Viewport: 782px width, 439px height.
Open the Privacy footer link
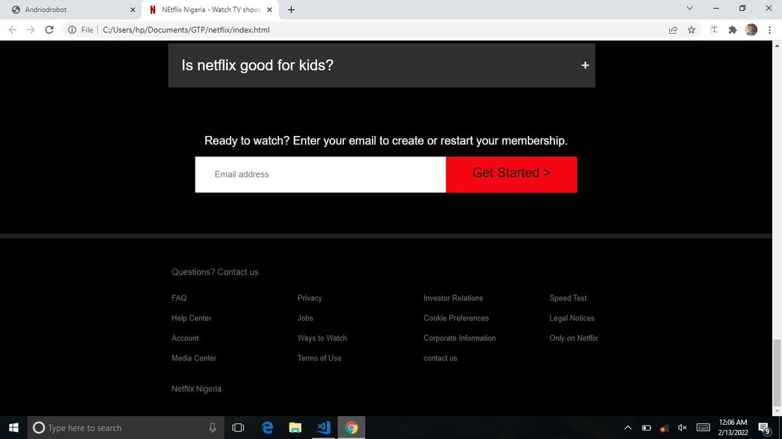(310, 298)
